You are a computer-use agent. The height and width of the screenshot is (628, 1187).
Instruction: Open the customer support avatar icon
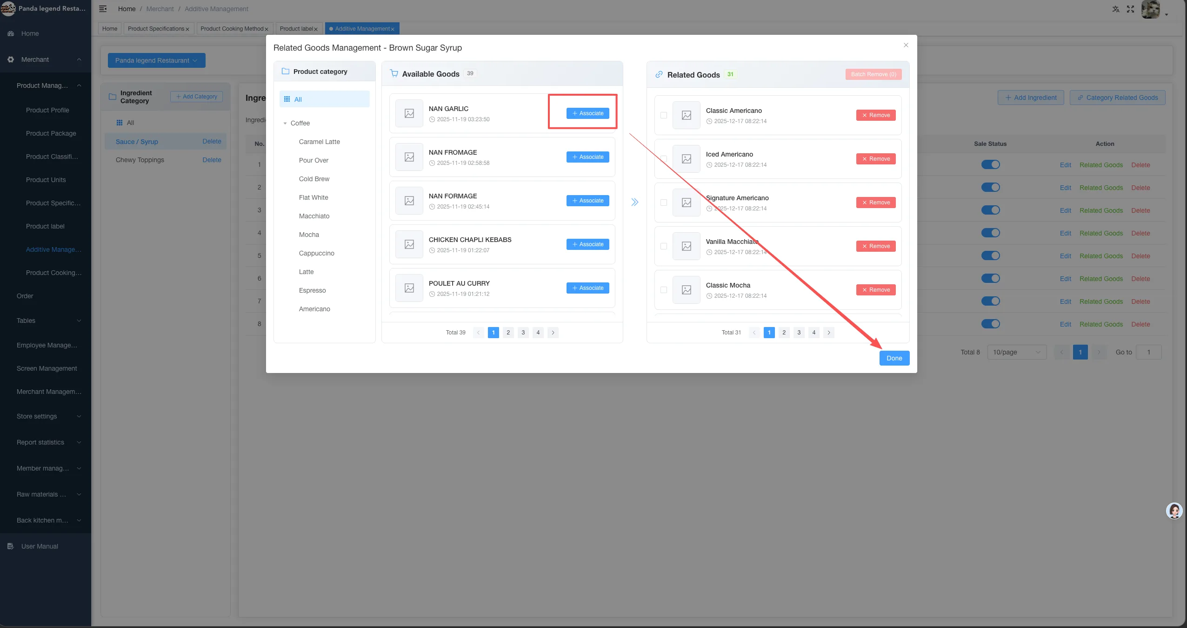tap(1174, 511)
